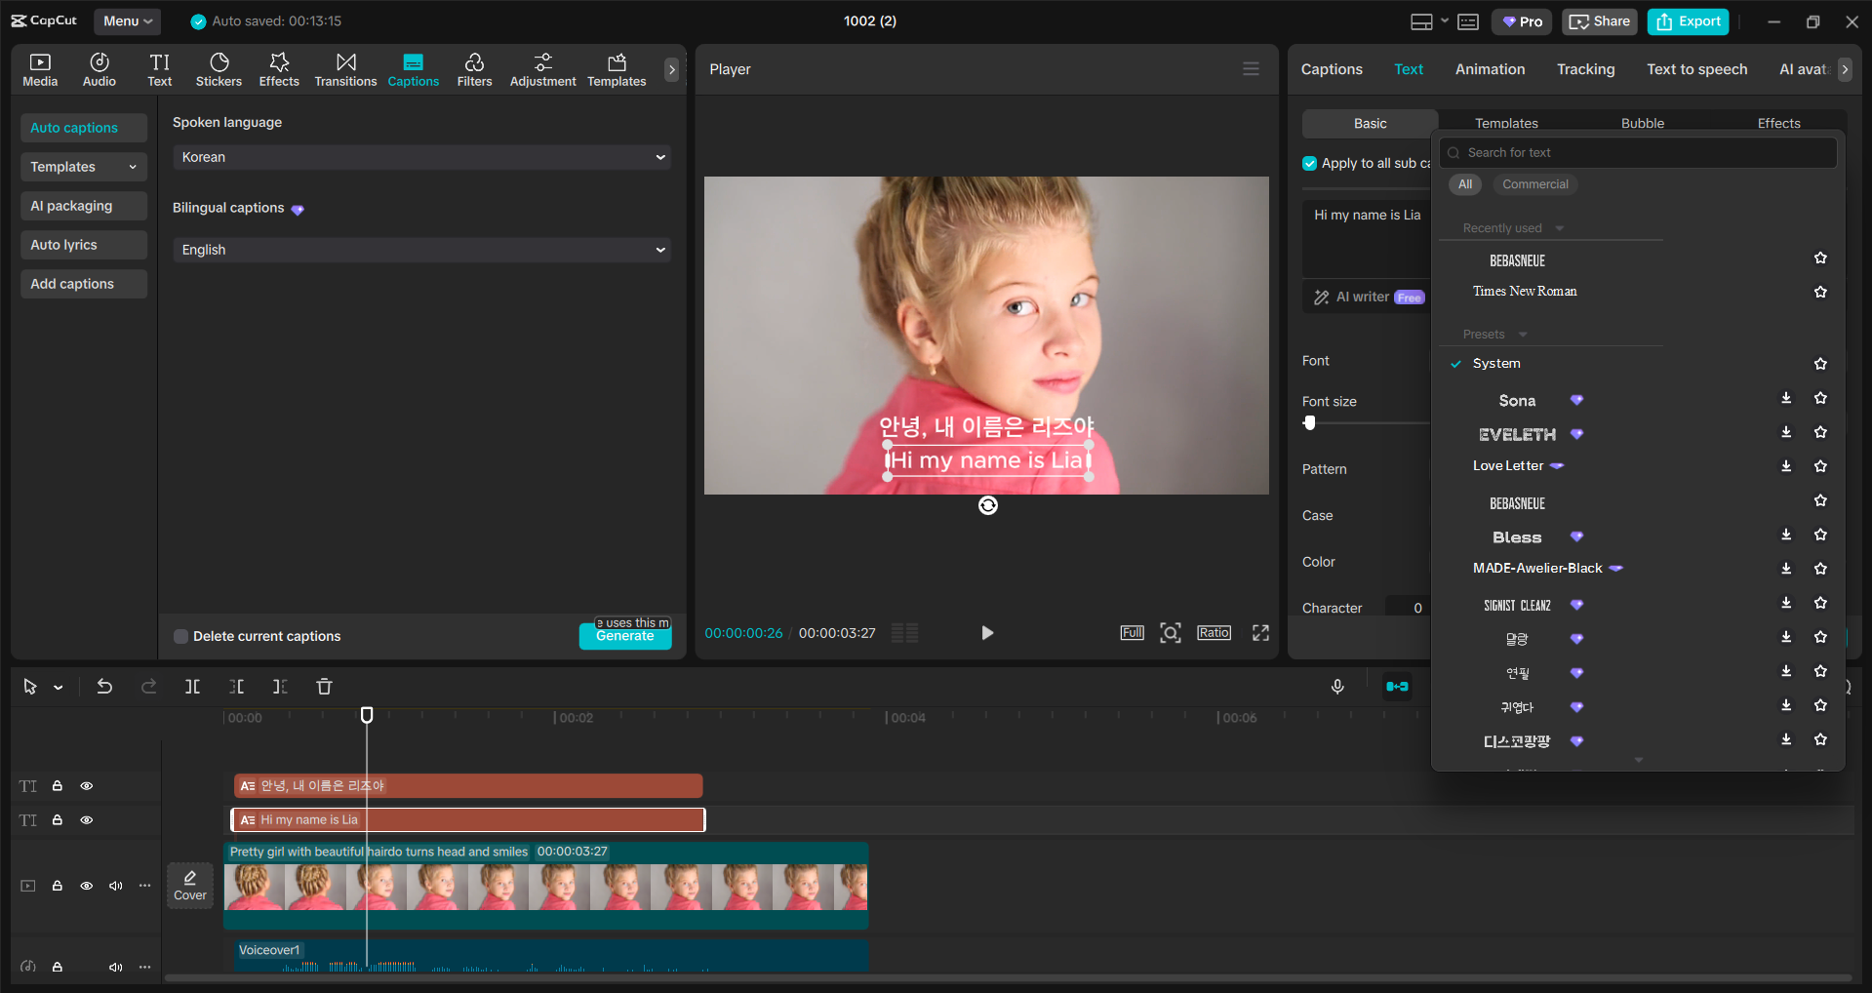Click the Undo icon above the timeline
Image resolution: width=1872 pixels, height=993 pixels.
pyautogui.click(x=104, y=686)
